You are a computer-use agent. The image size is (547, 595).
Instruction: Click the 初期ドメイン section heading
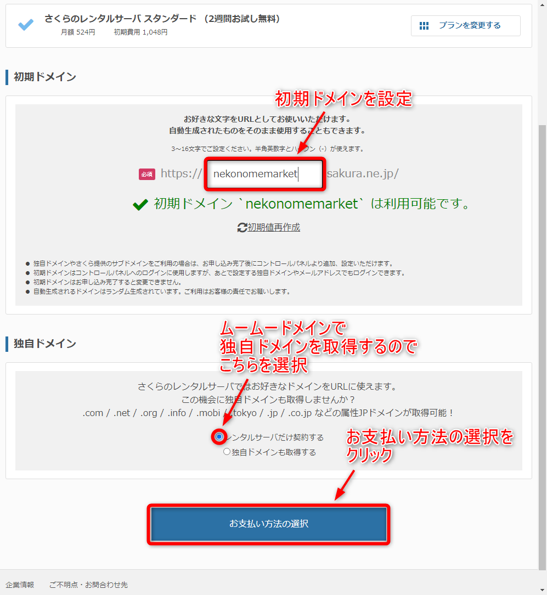click(45, 77)
